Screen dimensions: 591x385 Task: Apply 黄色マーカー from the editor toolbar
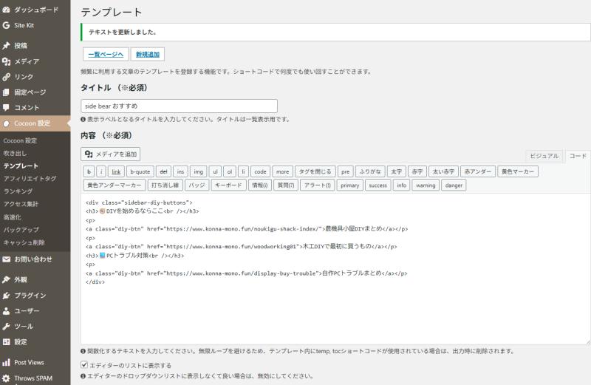(x=518, y=171)
